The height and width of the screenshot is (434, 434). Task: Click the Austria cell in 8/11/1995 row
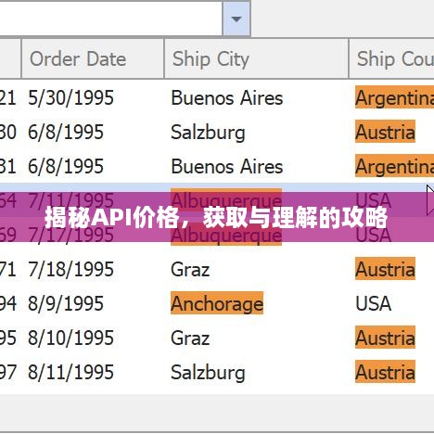(x=385, y=372)
